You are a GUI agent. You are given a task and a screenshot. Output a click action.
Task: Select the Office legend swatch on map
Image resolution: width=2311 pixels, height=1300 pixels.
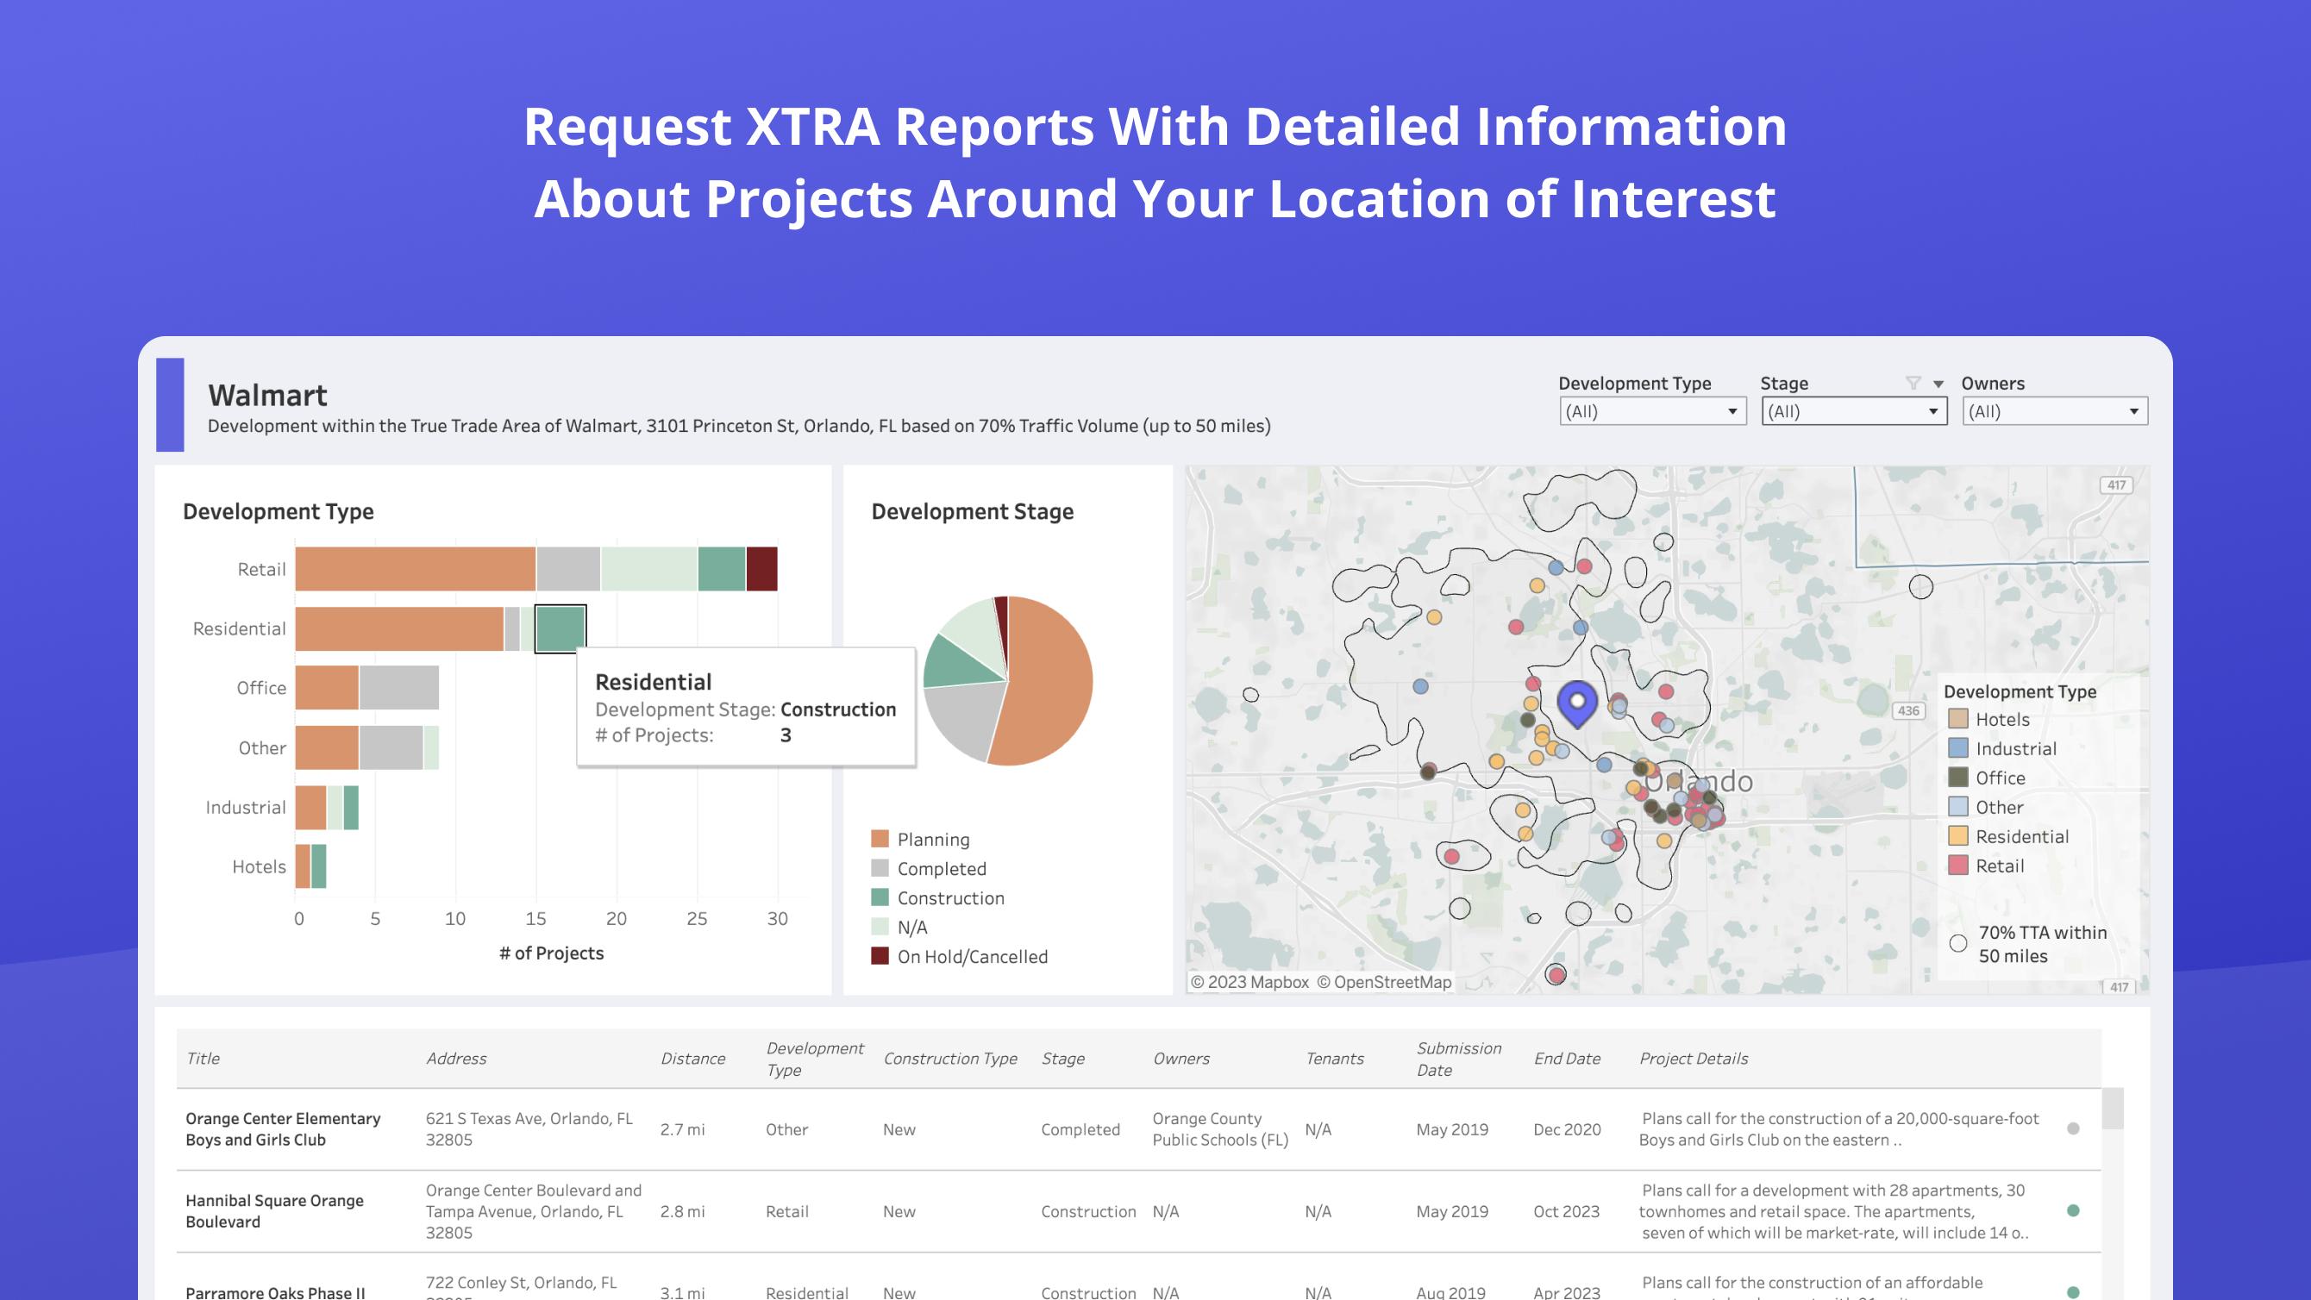point(1958,778)
